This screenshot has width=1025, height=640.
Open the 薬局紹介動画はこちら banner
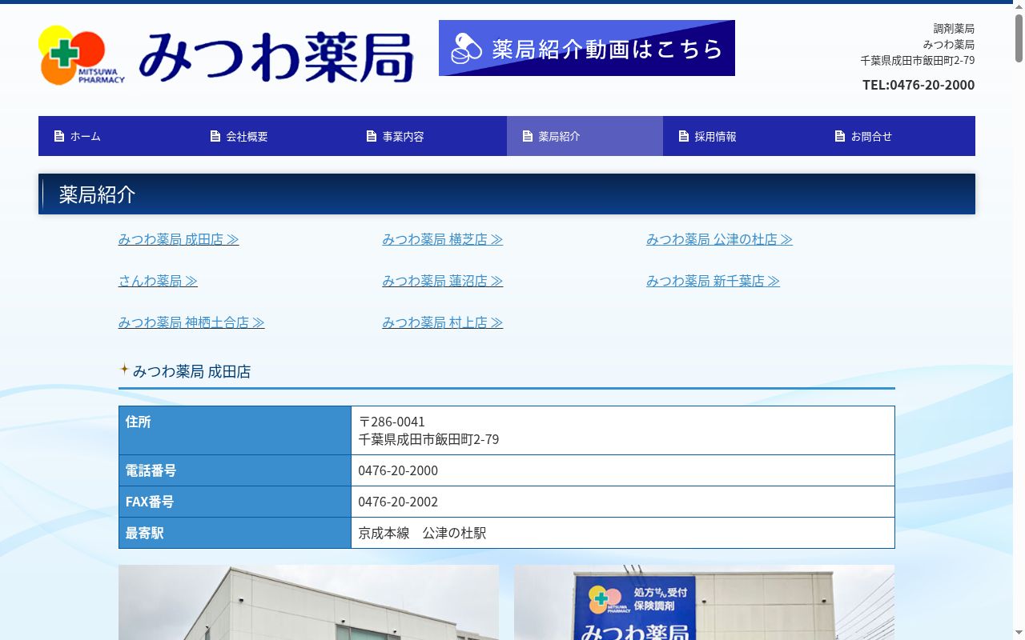[x=587, y=48]
